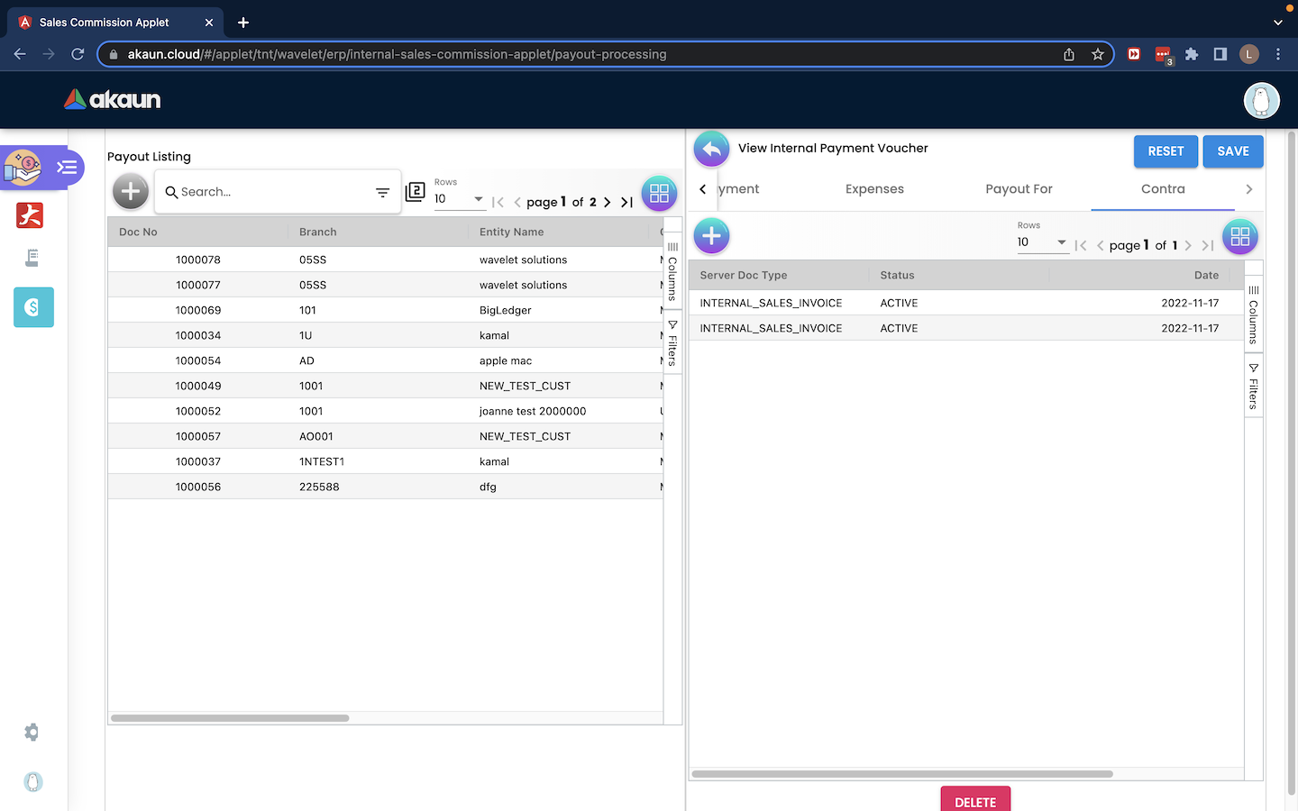Expand the Columns side panel in Payout Listing
This screenshot has width=1298, height=811.
point(672,270)
